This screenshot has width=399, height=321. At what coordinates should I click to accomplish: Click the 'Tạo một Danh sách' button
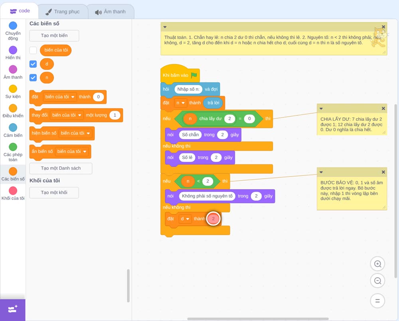(x=61, y=168)
